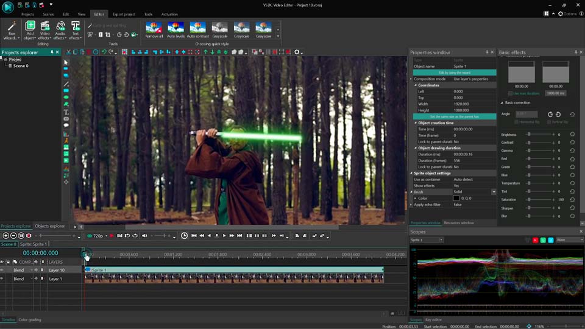Open Audio effects in the ribbon

click(60, 29)
